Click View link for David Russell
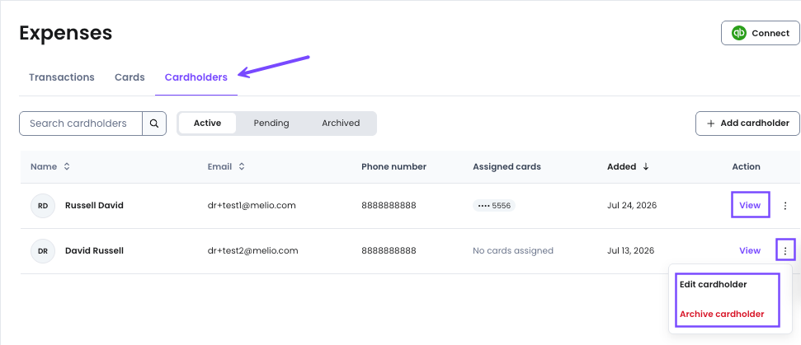This screenshot has height=345, width=801. pyautogui.click(x=750, y=251)
